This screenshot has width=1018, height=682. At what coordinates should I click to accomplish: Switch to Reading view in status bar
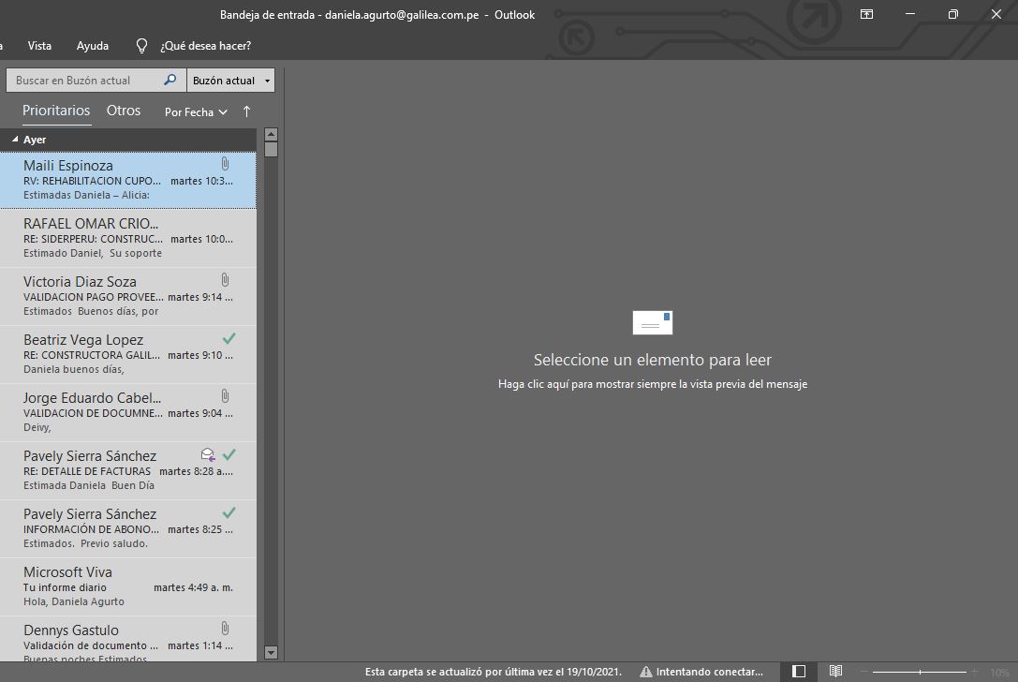pos(835,672)
